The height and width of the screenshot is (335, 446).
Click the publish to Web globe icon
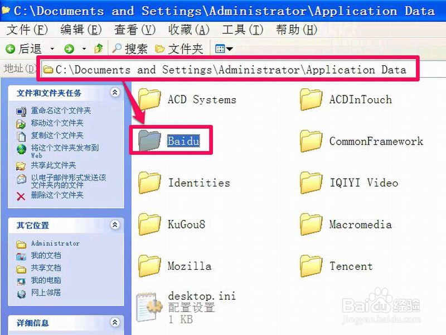coord(21,149)
